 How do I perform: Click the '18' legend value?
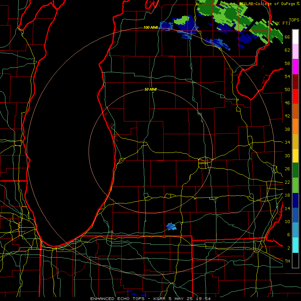pyautogui.click(x=287, y=195)
